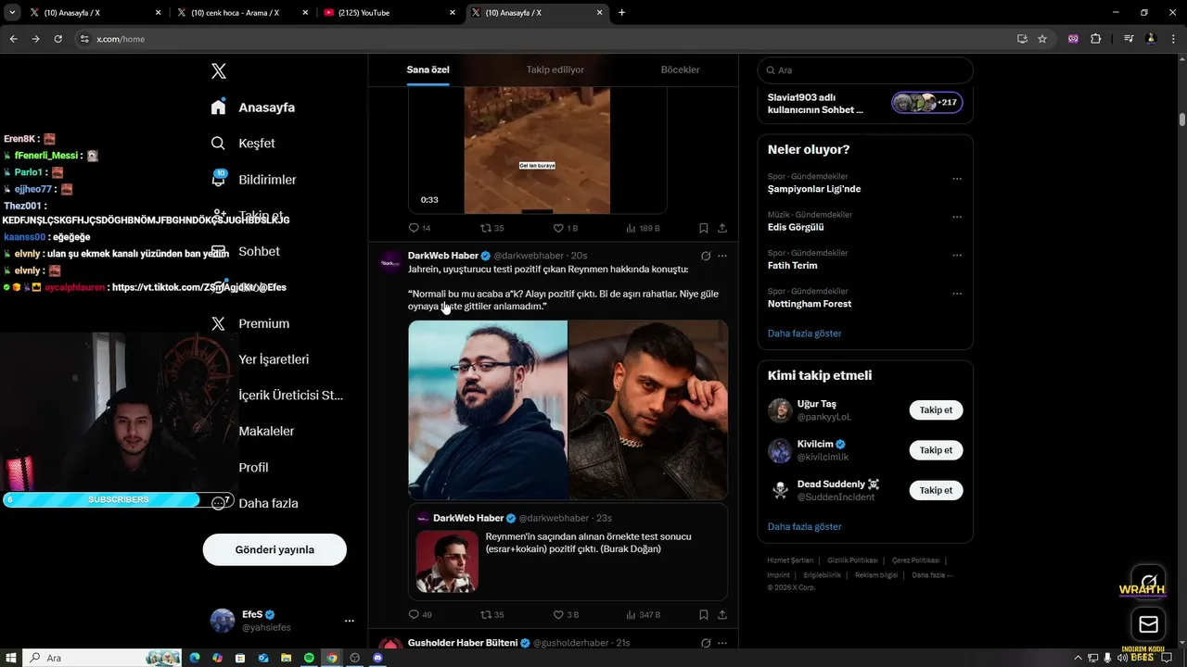Reload the page in the browser
Screen dimensions: 1187x667
[57, 39]
